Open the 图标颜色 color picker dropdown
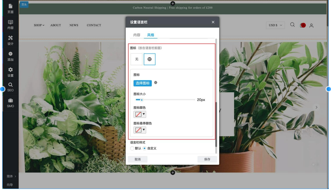The image size is (331, 191). click(140, 114)
